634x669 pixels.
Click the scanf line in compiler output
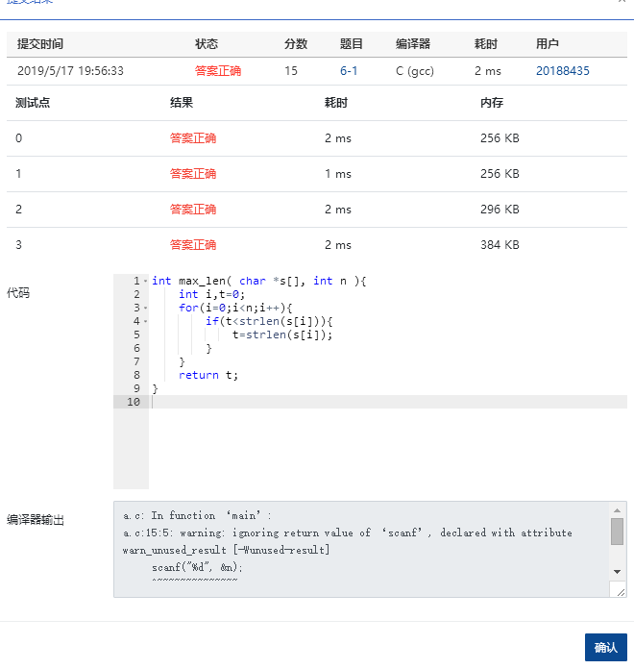pyautogui.click(x=197, y=567)
